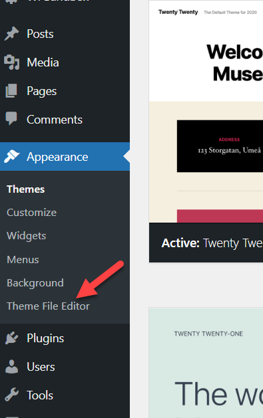The width and height of the screenshot is (263, 418).
Task: Click the Appearance paintbrush icon
Action: tap(11, 156)
